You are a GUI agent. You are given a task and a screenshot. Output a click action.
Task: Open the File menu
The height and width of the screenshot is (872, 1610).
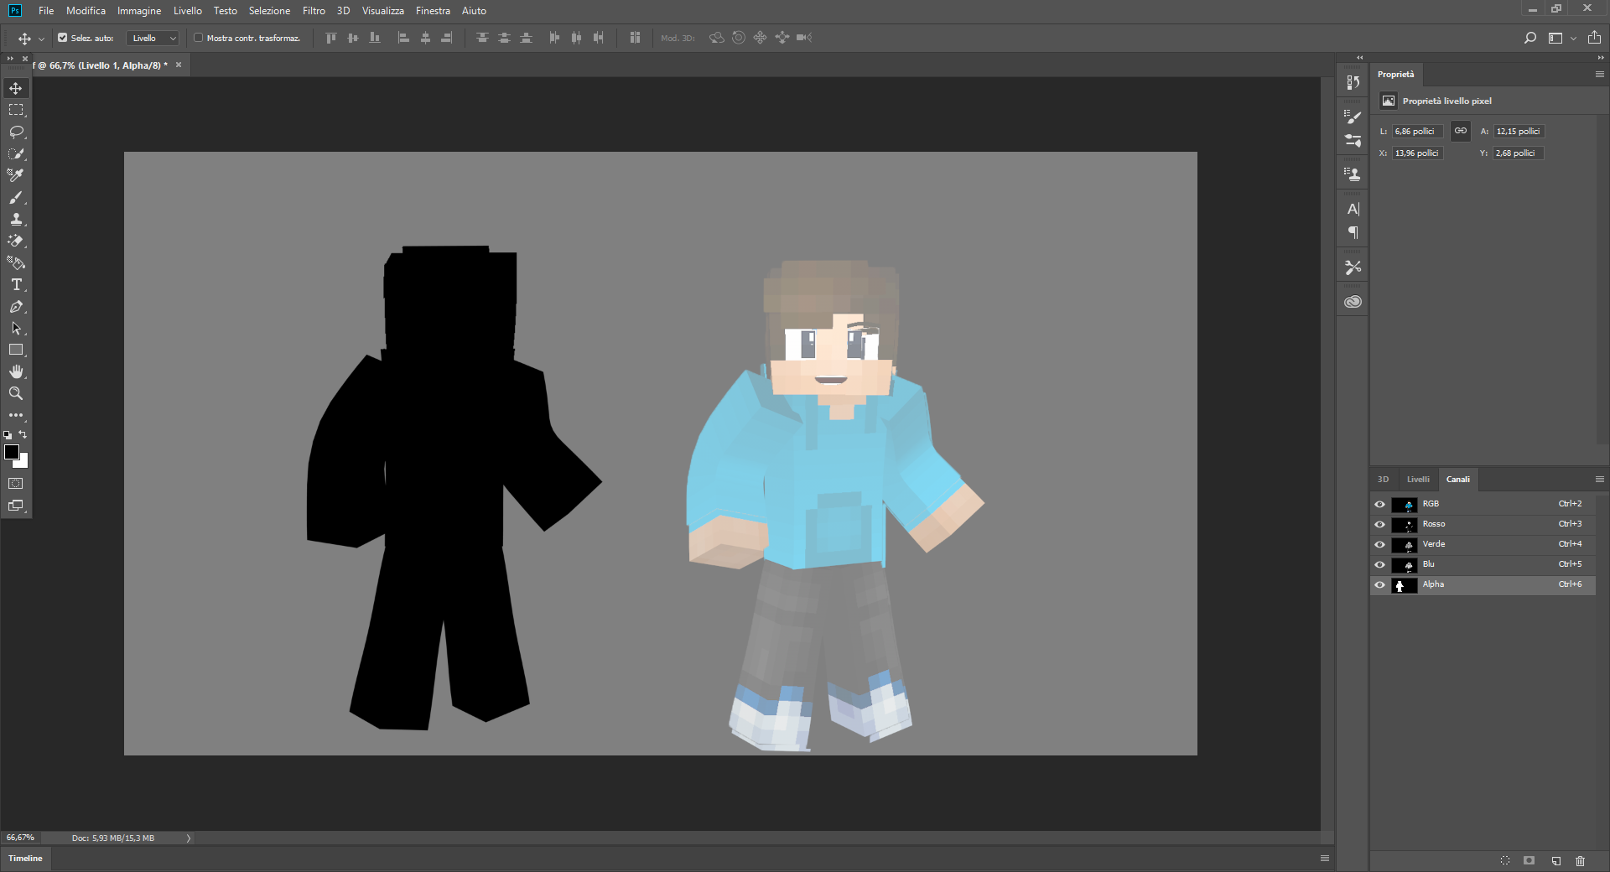tap(46, 11)
